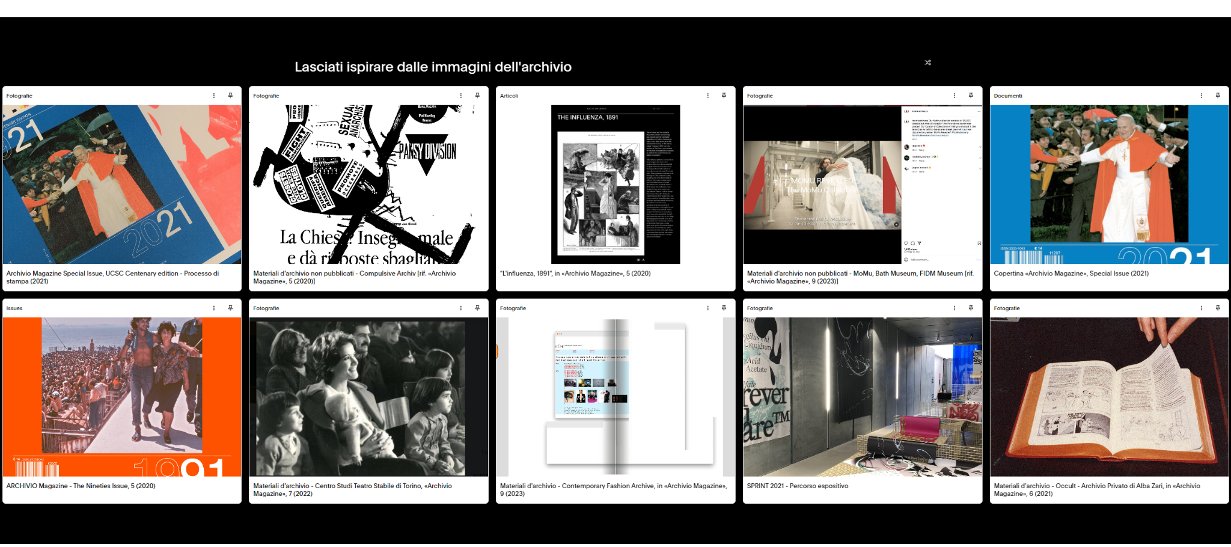Open three-dot menu on MoMu Bath Museum card
The image size is (1231, 547).
point(955,96)
